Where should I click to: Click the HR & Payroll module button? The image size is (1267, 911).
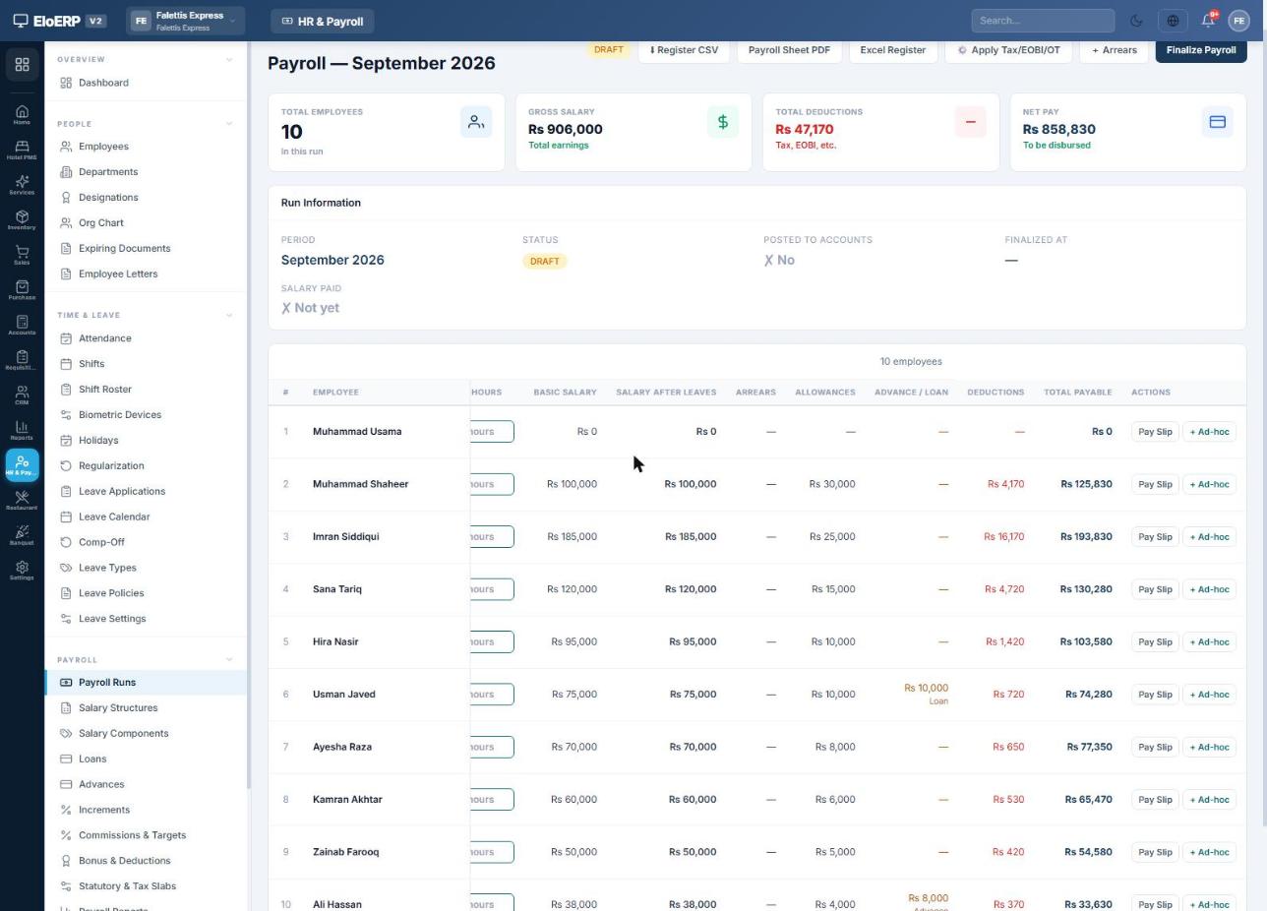point(323,21)
